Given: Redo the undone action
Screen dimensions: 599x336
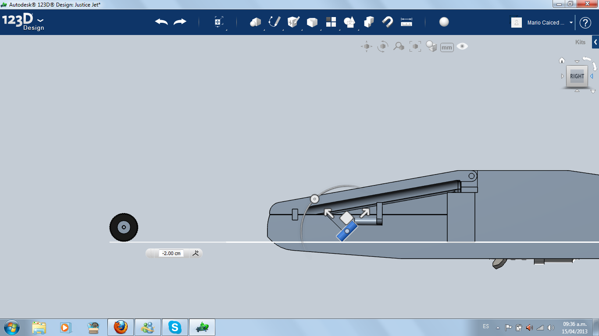Looking at the screenshot, I should [180, 22].
